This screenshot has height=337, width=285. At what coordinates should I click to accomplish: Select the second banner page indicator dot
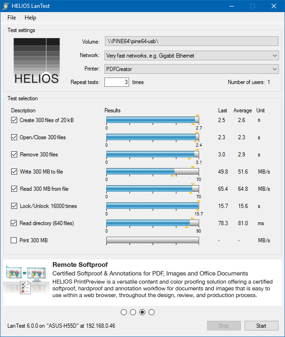coord(133,312)
